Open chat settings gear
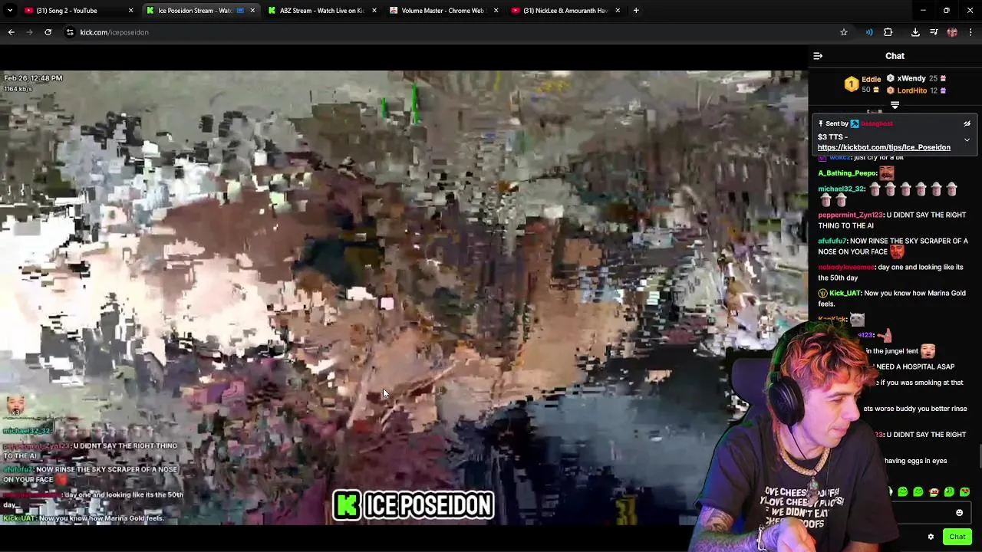Viewport: 982px width, 552px height. (931, 537)
